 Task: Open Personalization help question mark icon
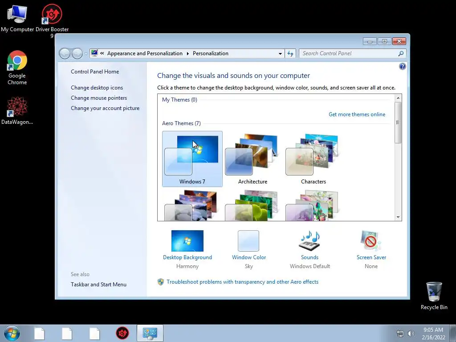click(x=402, y=66)
